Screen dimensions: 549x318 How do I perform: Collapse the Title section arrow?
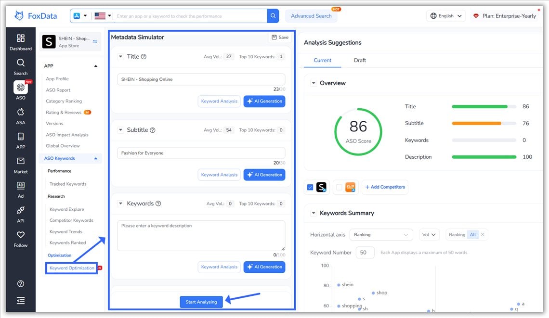click(121, 57)
